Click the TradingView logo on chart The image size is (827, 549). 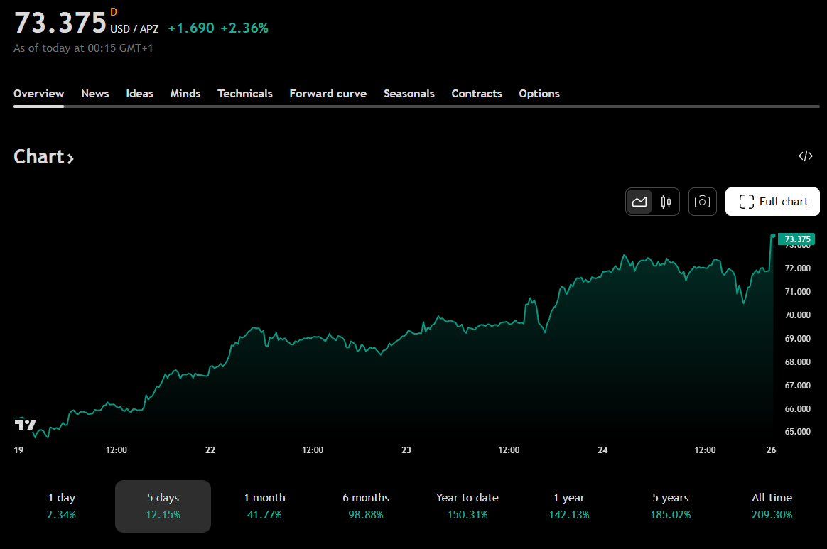25,425
